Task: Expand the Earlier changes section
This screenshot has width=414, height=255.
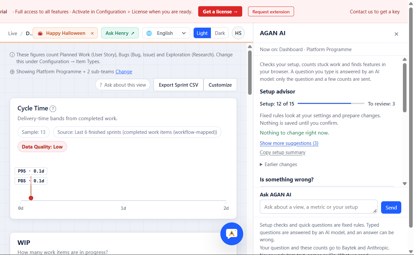Action: [278, 164]
